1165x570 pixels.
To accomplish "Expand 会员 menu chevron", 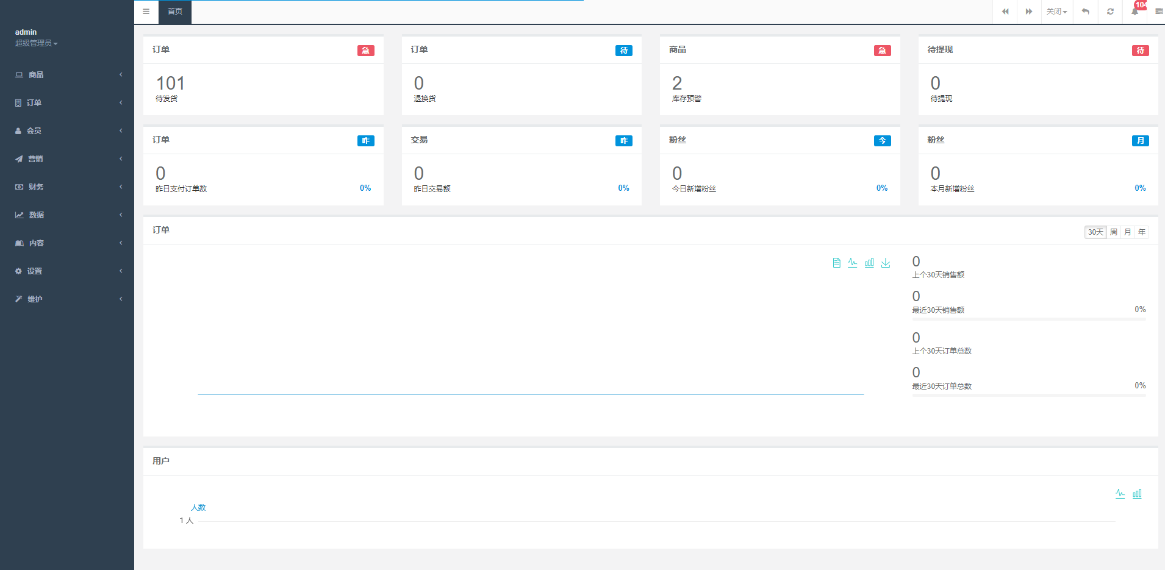I will (x=121, y=130).
